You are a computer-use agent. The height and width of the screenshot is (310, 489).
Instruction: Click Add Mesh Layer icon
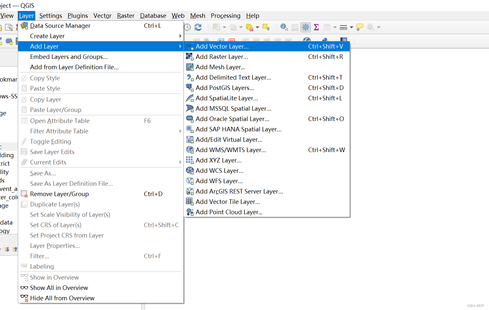pos(190,67)
